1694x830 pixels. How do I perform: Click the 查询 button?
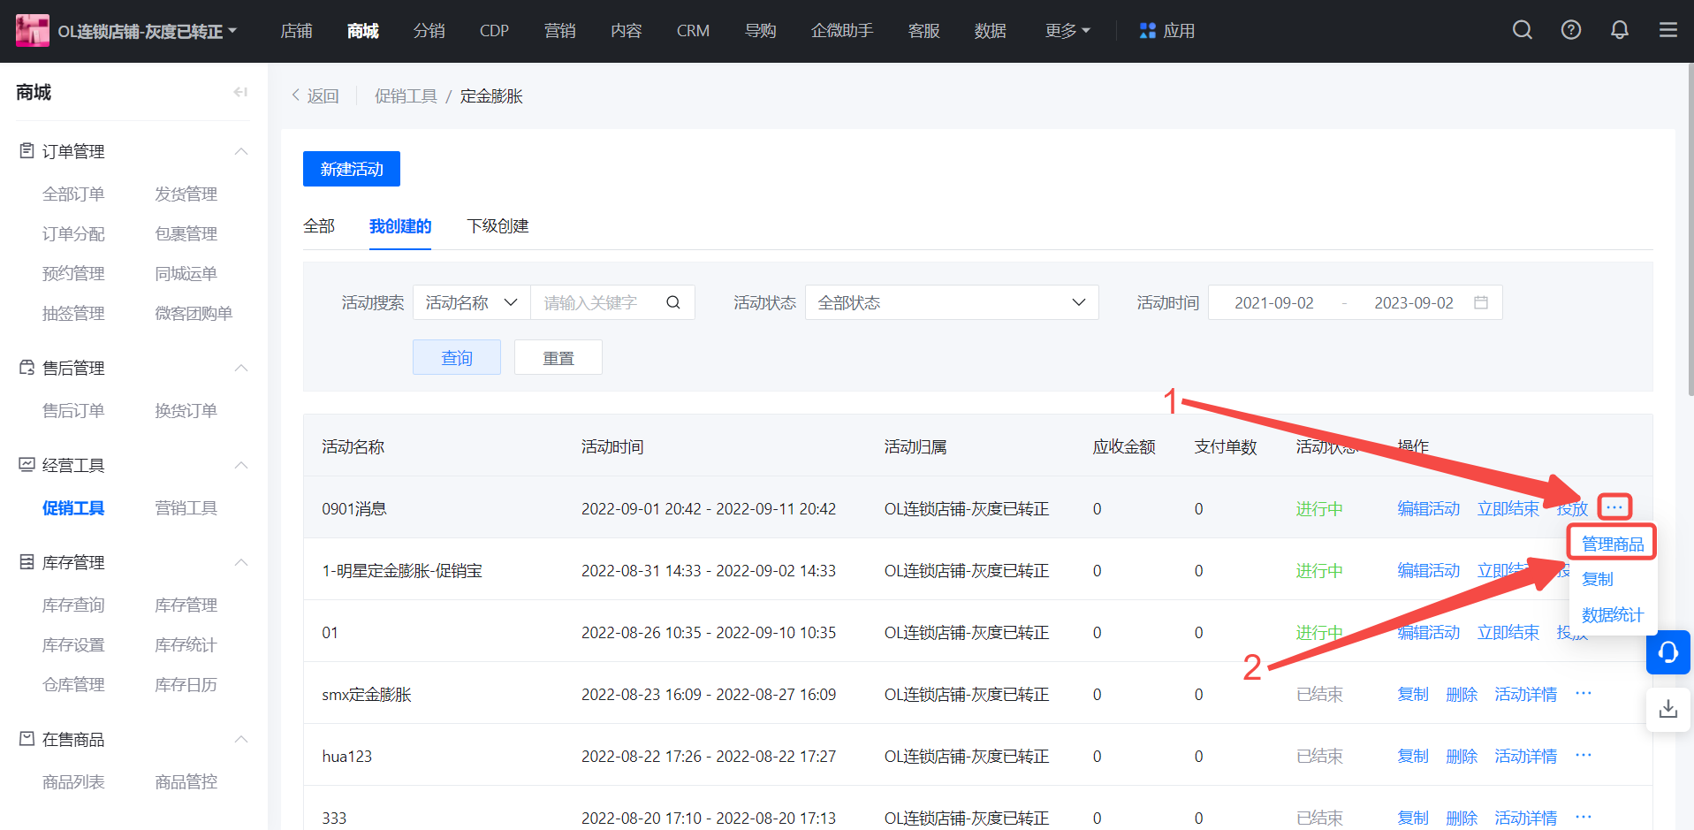456,357
